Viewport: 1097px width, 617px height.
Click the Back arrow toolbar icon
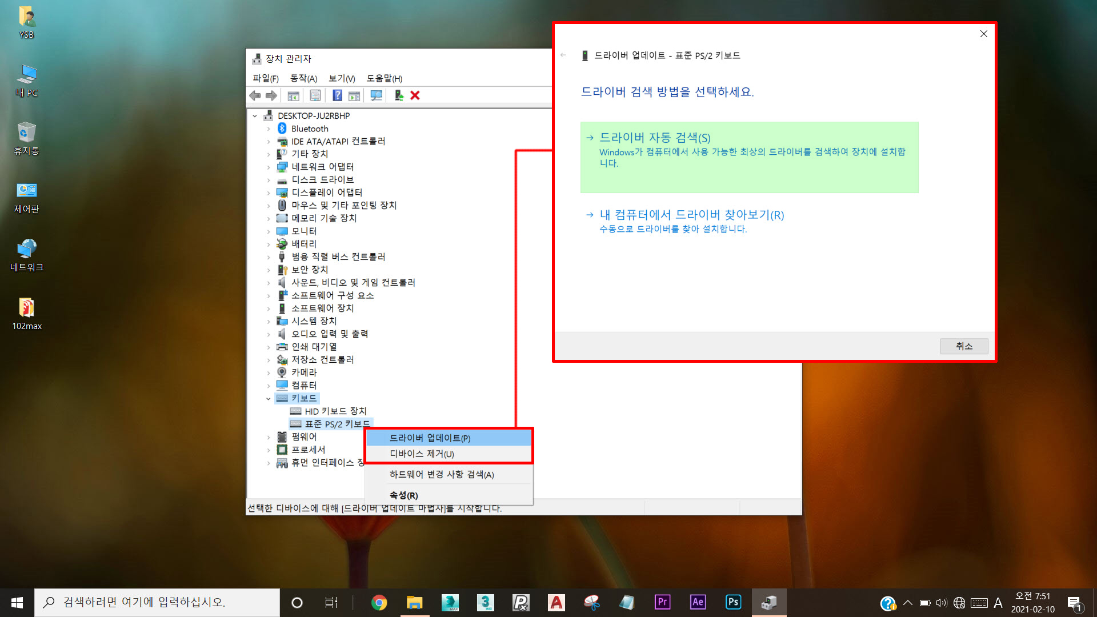click(255, 95)
